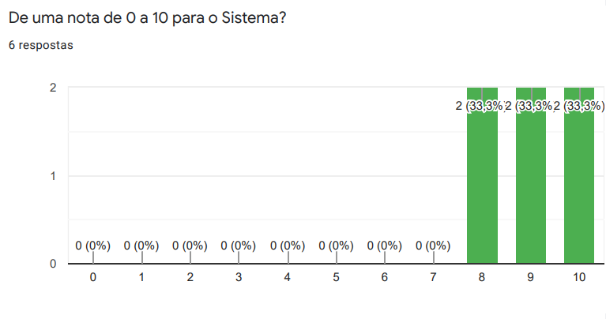The image size is (606, 319).
Task: Click the x-axis label 8
Action: [482, 277]
